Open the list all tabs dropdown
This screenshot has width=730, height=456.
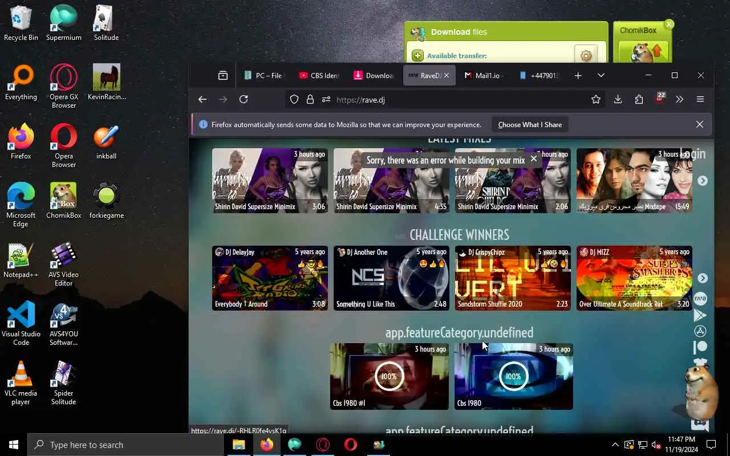[x=601, y=75]
